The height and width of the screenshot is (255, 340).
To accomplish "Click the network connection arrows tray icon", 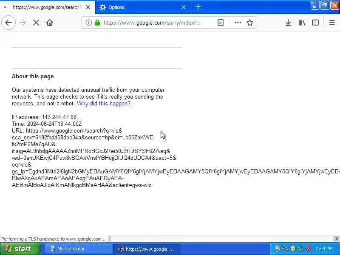I will click(285, 249).
